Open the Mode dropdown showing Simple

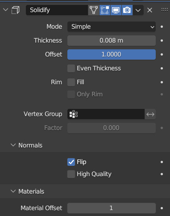[112, 27]
